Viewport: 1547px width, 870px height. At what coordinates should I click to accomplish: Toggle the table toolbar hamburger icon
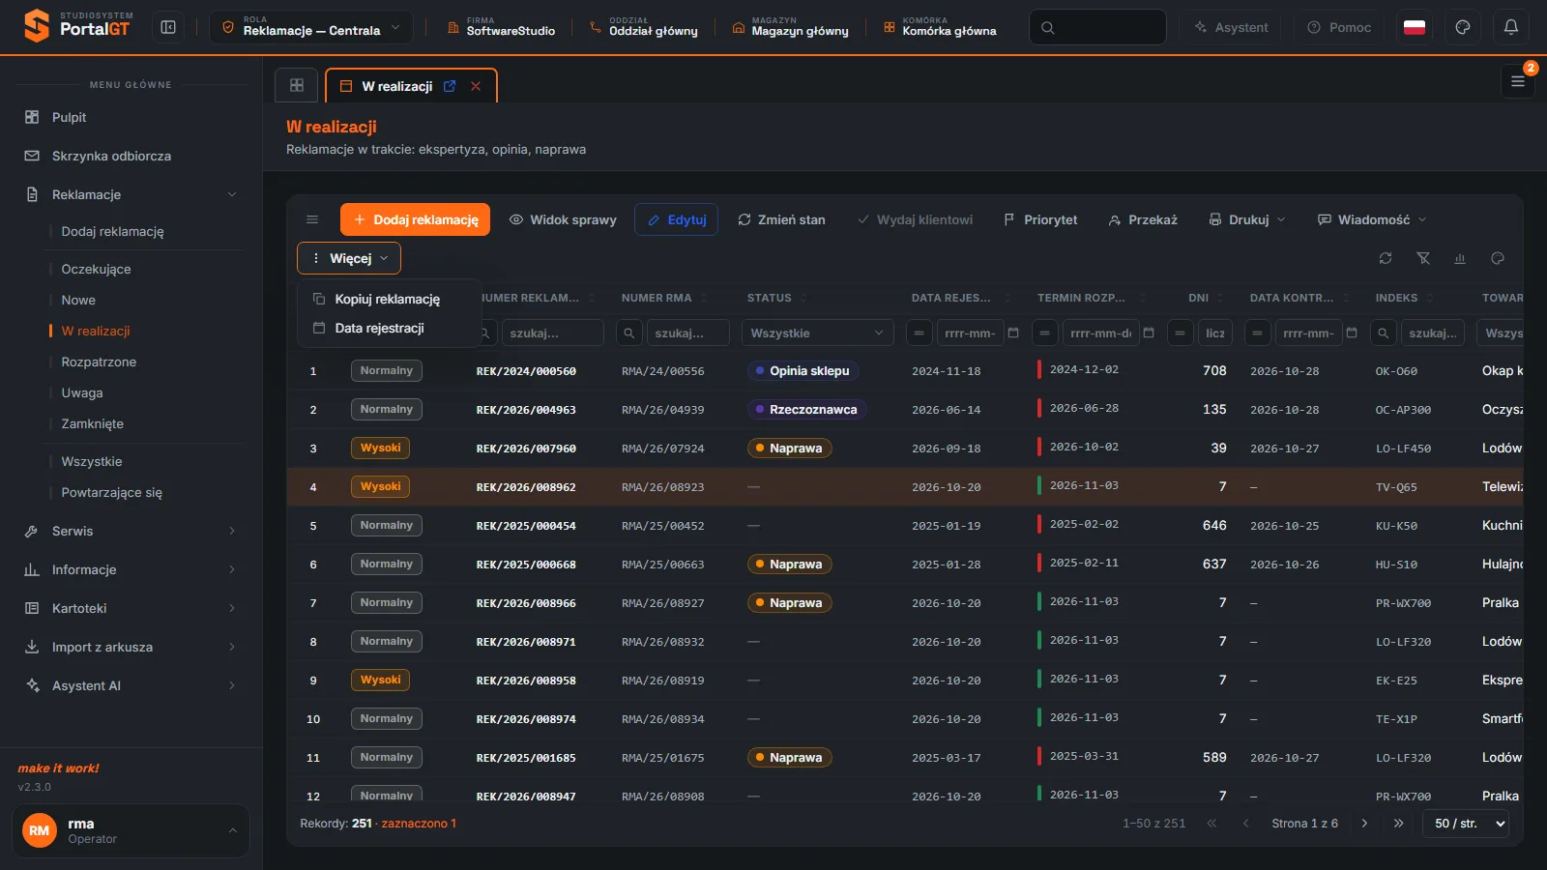[312, 219]
